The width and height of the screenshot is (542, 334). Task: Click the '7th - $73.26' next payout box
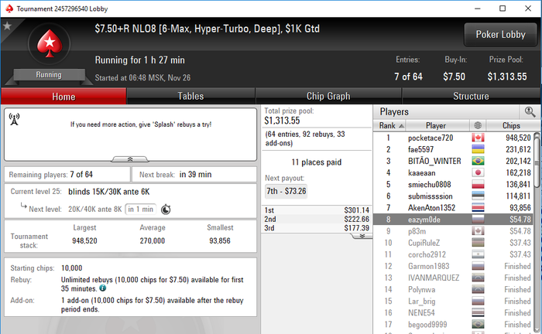pos(286,191)
